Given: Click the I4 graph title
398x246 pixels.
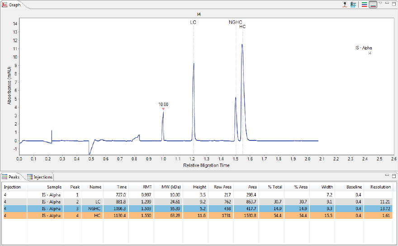Looking at the screenshot, I should coord(199,14).
